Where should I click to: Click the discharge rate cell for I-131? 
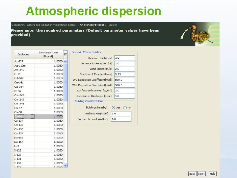click(49, 159)
